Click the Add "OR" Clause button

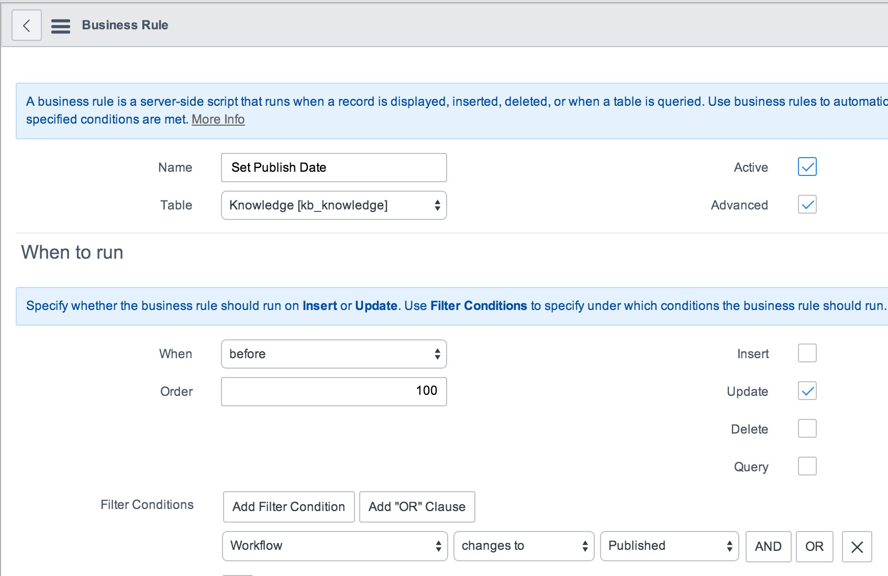click(416, 506)
